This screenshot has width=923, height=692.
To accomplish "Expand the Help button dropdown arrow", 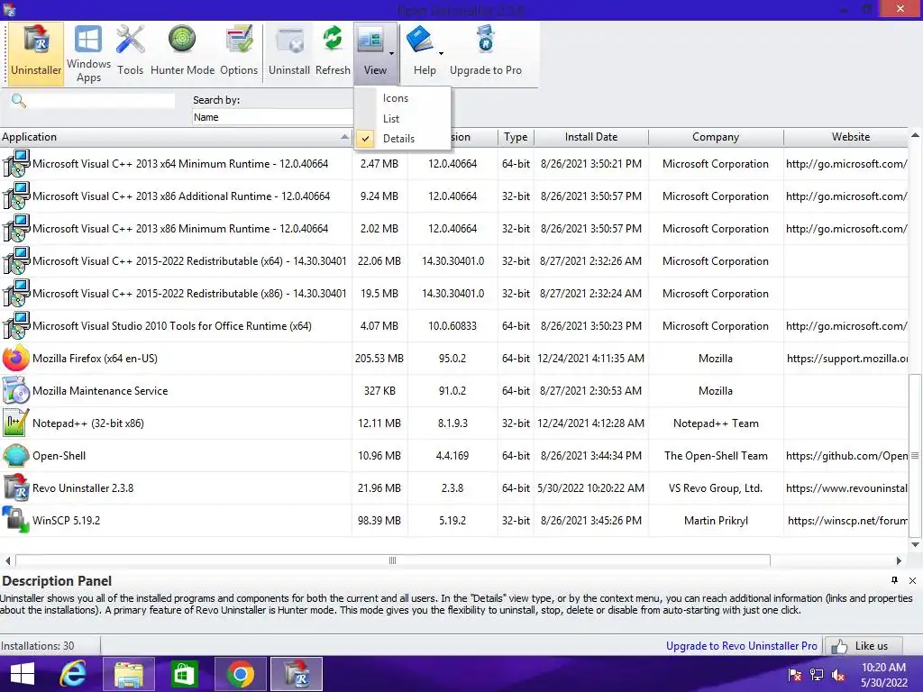I will (441, 53).
